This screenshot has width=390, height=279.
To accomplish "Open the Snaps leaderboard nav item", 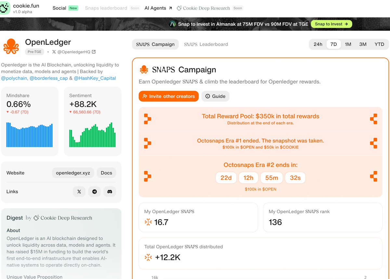I will [x=106, y=8].
